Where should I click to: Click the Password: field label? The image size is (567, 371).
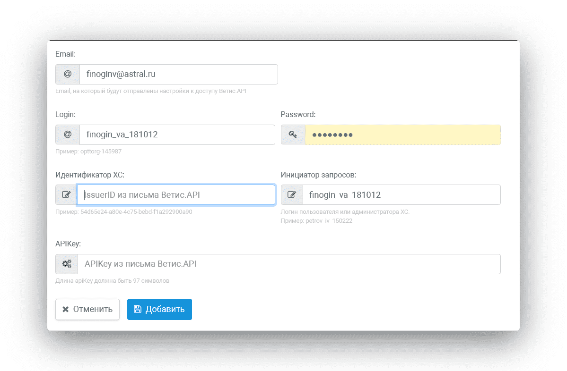pyautogui.click(x=297, y=114)
